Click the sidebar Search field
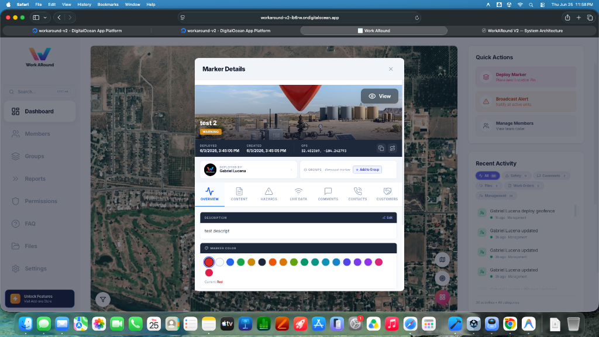 [40, 92]
